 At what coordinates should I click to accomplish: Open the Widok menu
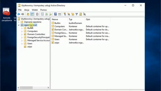point(35,10)
